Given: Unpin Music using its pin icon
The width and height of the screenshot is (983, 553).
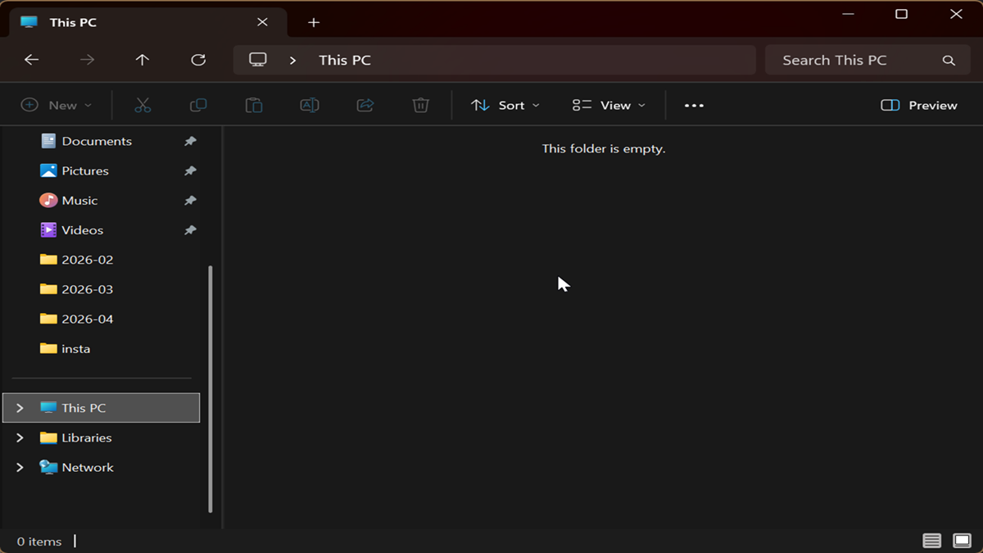Looking at the screenshot, I should point(190,200).
